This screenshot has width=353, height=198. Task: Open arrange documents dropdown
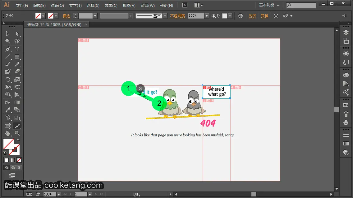click(x=199, y=5)
